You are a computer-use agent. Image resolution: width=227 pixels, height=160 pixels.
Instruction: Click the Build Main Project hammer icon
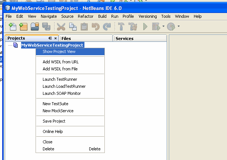click(121, 27)
